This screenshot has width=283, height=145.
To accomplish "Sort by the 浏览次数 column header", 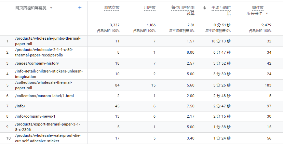I will click(112, 8).
